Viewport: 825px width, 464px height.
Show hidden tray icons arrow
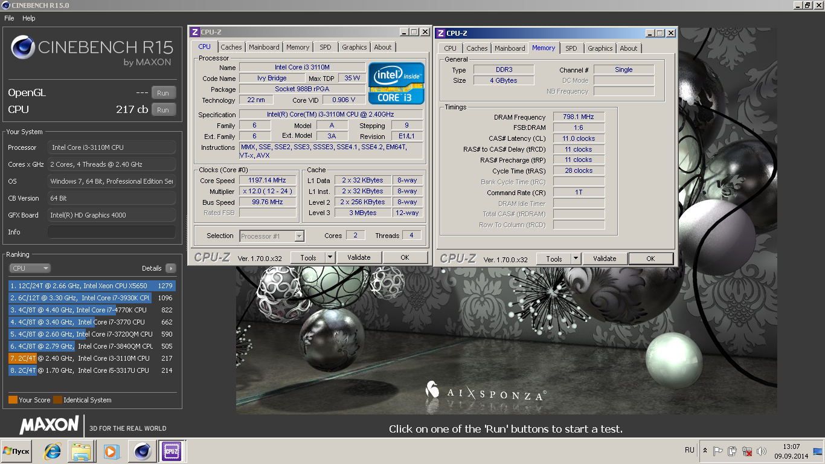(x=705, y=451)
